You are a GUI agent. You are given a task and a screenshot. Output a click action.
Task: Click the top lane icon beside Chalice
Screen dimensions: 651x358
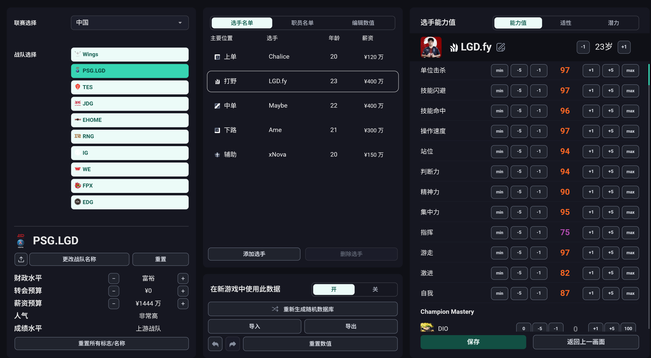pyautogui.click(x=217, y=57)
